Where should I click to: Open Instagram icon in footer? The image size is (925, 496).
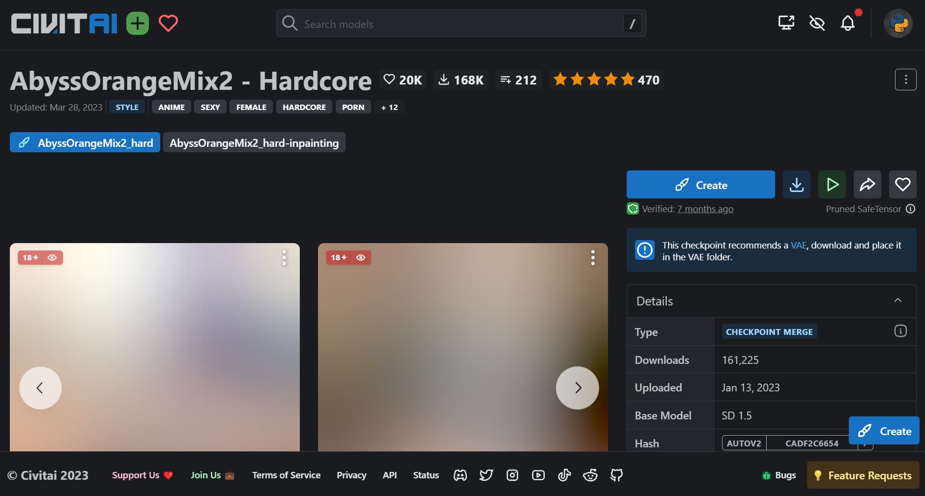512,475
